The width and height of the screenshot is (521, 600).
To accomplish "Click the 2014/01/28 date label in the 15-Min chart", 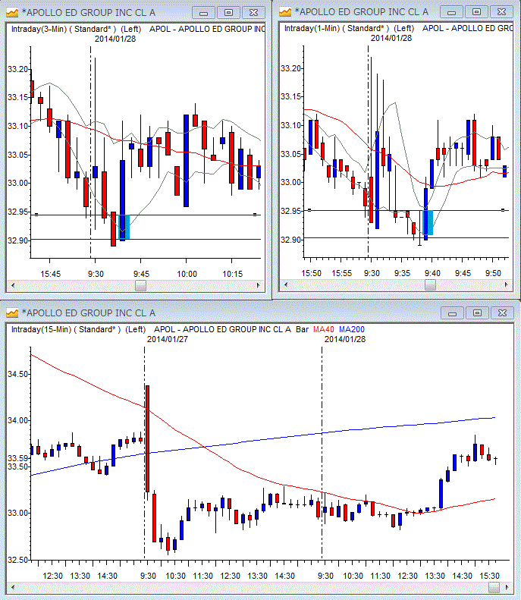I will pyautogui.click(x=345, y=339).
